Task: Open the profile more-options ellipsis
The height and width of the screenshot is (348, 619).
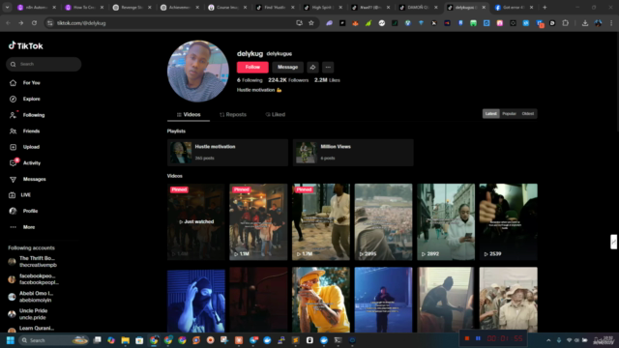Action: 328,68
